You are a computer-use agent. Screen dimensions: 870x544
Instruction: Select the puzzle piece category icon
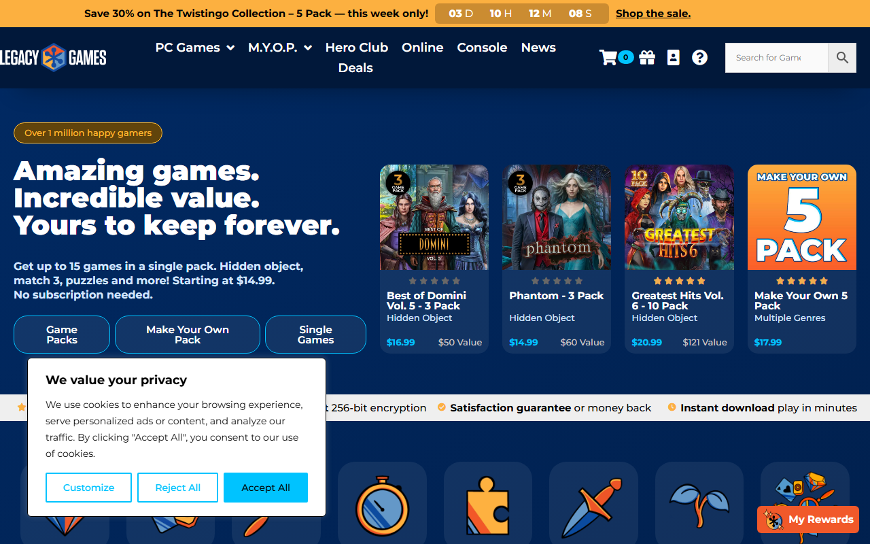(x=488, y=507)
